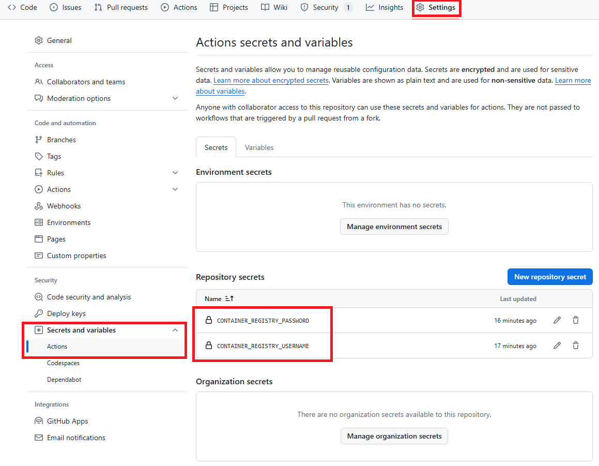Click the Branches git-branch icon
Screen dimensions: 599x466
pyautogui.click(x=39, y=140)
